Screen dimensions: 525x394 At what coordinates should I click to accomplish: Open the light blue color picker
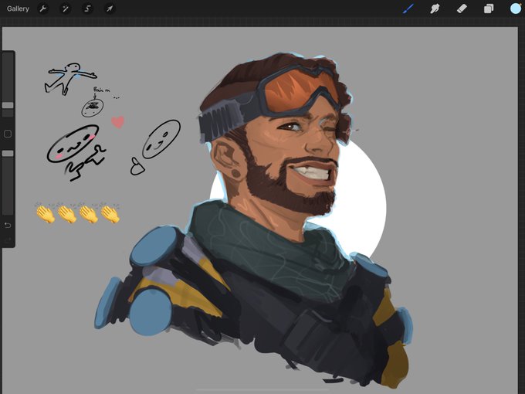(x=516, y=8)
